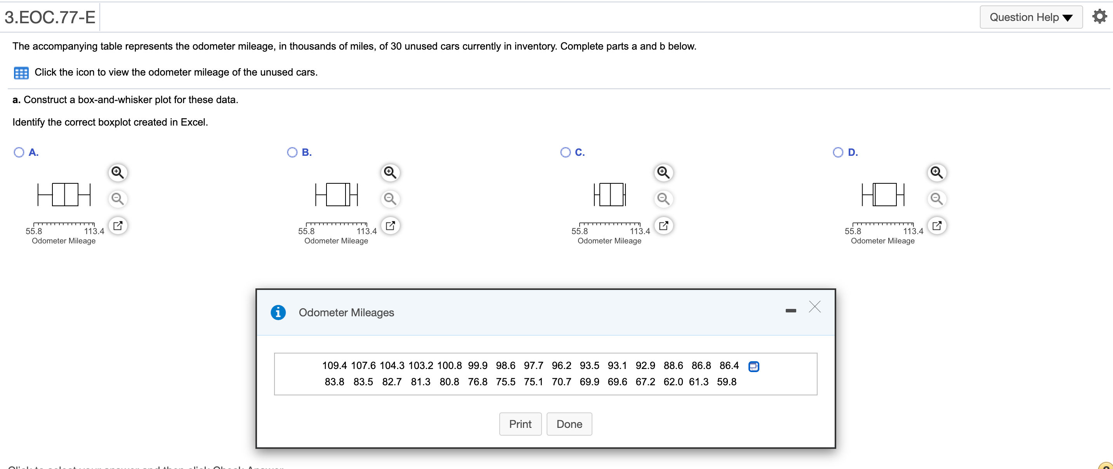Pick answer option D
The image size is (1113, 469).
(x=838, y=152)
